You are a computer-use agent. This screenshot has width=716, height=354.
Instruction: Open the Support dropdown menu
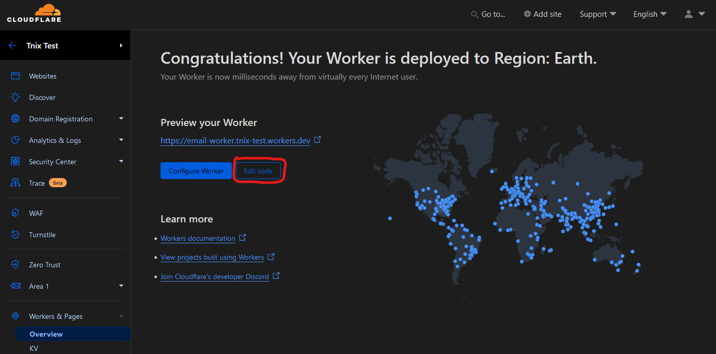pyautogui.click(x=597, y=14)
